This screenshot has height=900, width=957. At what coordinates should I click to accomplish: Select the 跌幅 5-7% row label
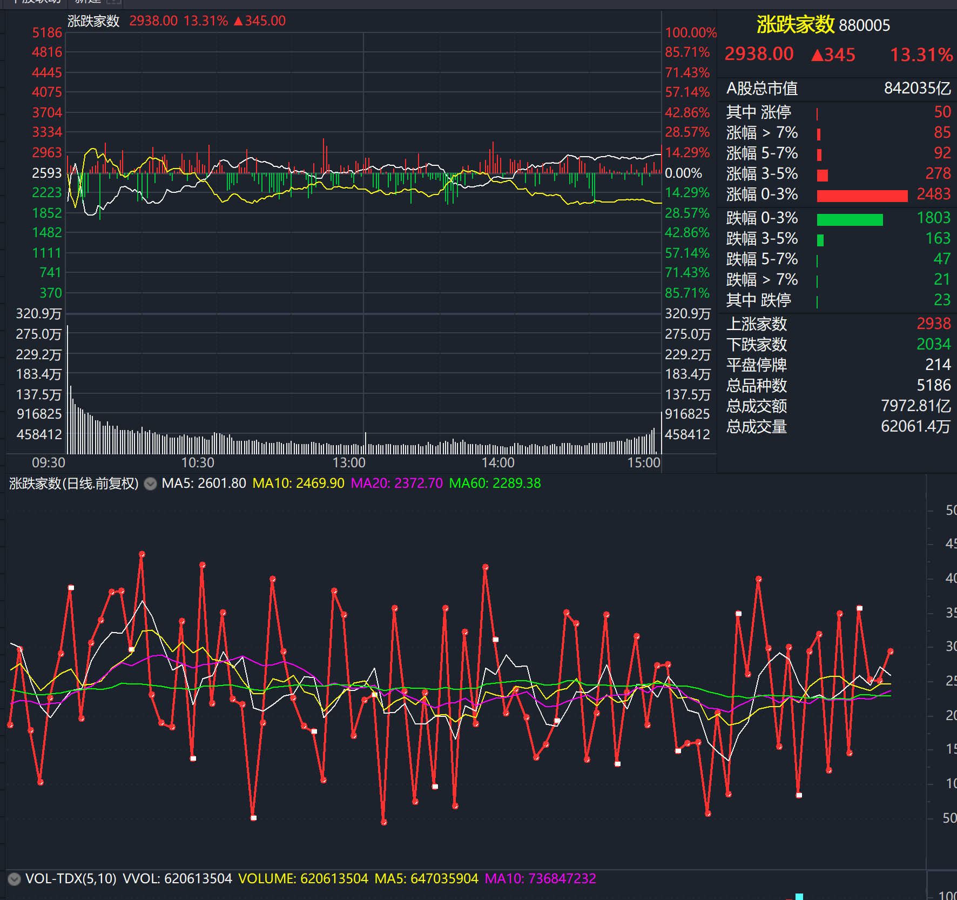point(762,259)
